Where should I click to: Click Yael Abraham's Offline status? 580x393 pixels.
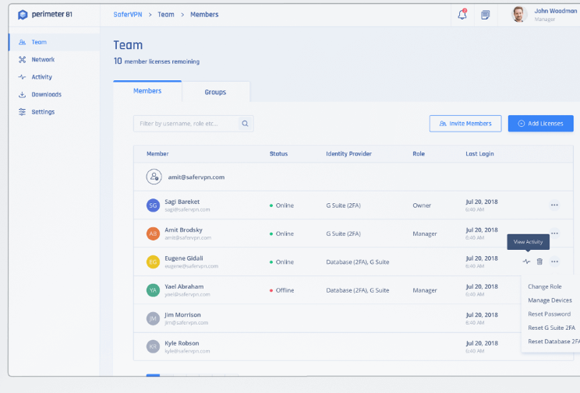pyautogui.click(x=282, y=290)
